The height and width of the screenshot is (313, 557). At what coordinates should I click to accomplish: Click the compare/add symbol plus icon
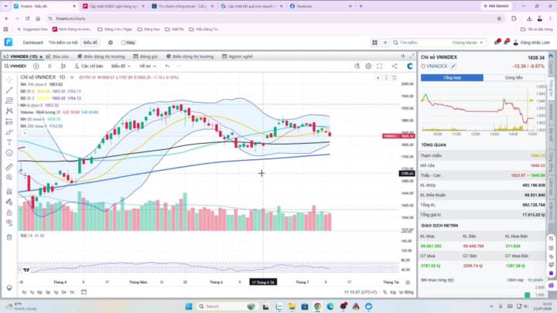click(36, 66)
